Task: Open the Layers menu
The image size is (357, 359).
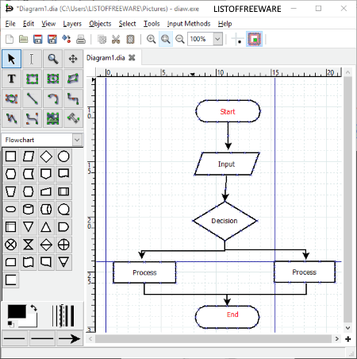Action: [72, 24]
